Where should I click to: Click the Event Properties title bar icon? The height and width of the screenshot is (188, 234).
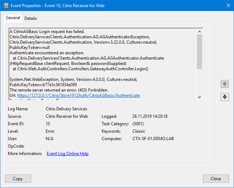[6, 6]
